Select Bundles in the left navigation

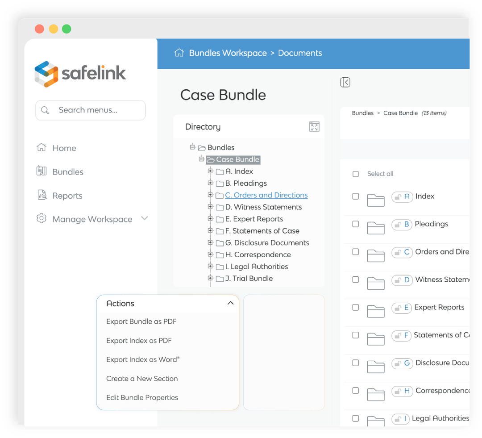click(x=68, y=171)
